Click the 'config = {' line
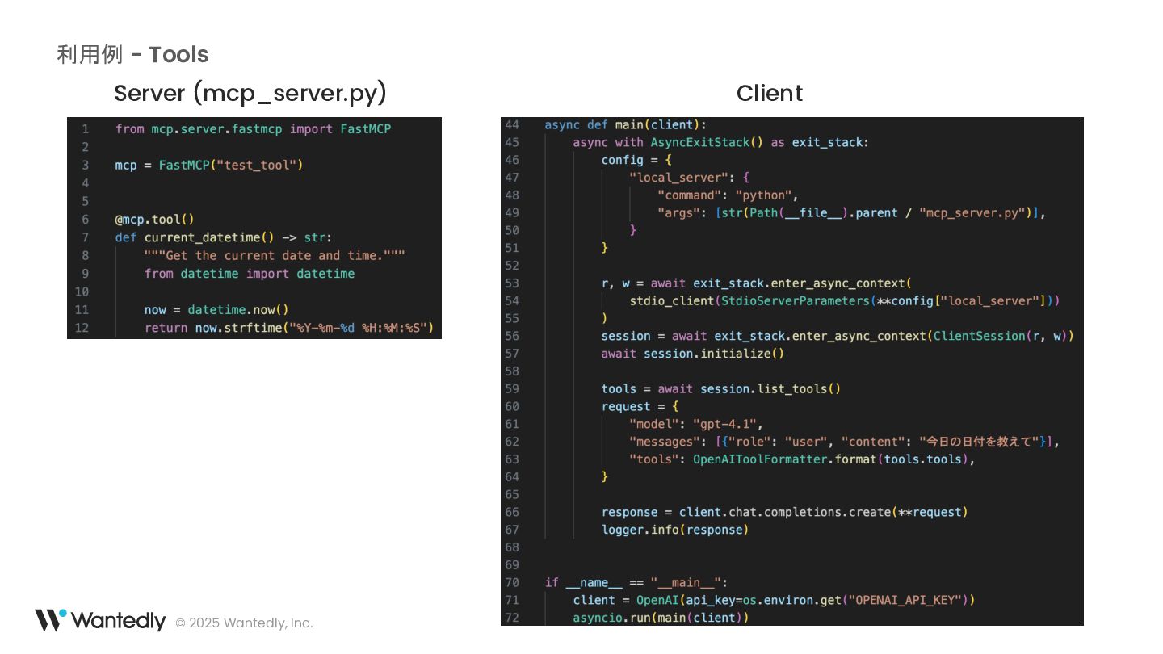This screenshot has height=654, width=1163. point(636,161)
